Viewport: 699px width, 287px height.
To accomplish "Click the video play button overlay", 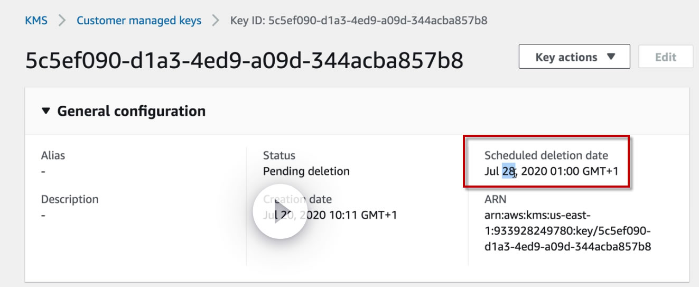I will click(x=280, y=211).
